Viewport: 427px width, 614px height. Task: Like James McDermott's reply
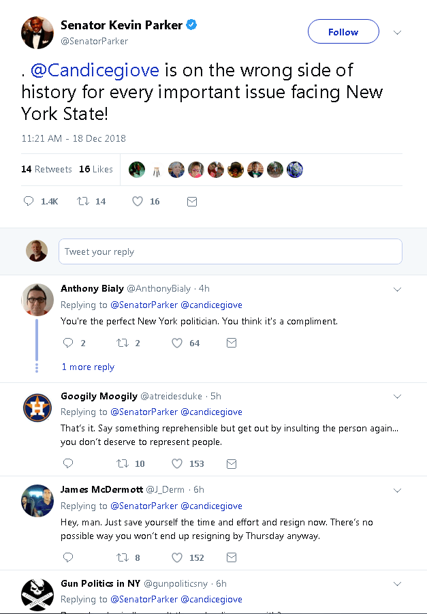[177, 557]
